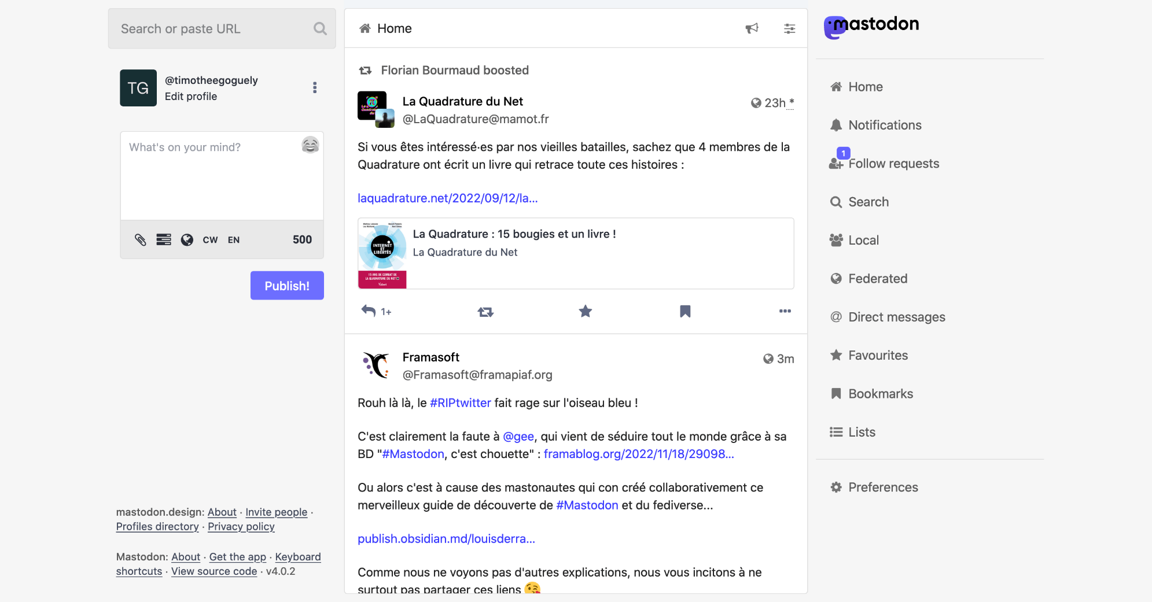Open publish.obsidian.md link
This screenshot has width=1152, height=602.
(x=446, y=538)
